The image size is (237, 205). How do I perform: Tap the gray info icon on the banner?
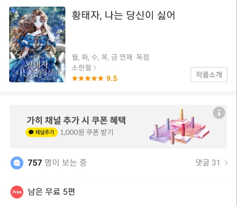tap(219, 113)
